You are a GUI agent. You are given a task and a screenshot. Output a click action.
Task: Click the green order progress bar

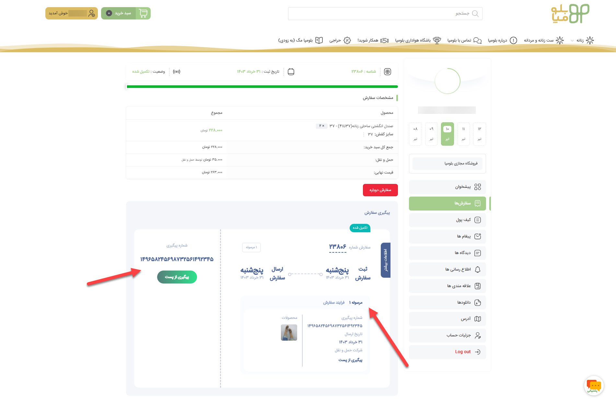tap(262, 87)
